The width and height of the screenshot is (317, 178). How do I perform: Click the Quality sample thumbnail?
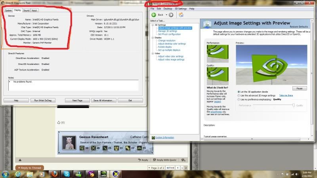tap(218, 76)
